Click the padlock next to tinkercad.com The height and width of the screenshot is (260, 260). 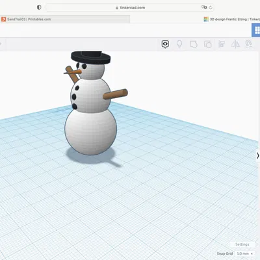[117, 8]
